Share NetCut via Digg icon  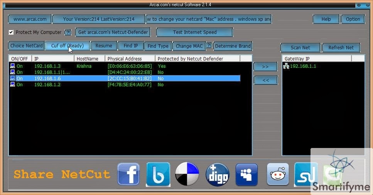[218, 175]
